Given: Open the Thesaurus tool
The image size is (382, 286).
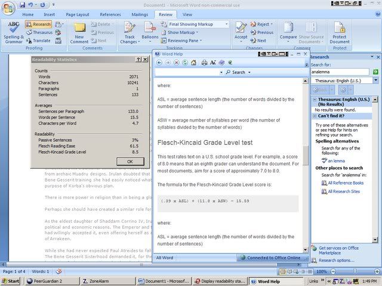Looking at the screenshot, I should point(39,32).
